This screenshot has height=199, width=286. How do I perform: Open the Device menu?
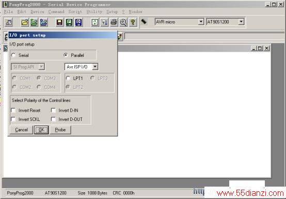pyautogui.click(x=37, y=11)
